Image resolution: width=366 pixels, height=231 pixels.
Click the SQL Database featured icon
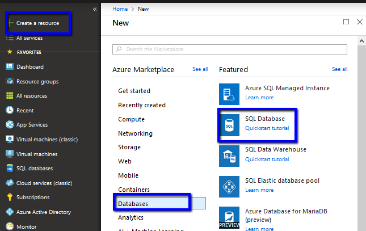click(229, 125)
